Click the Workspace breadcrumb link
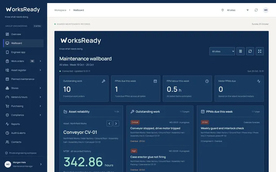 point(60,10)
